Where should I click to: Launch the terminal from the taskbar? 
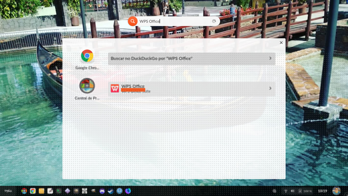[x=59, y=191]
